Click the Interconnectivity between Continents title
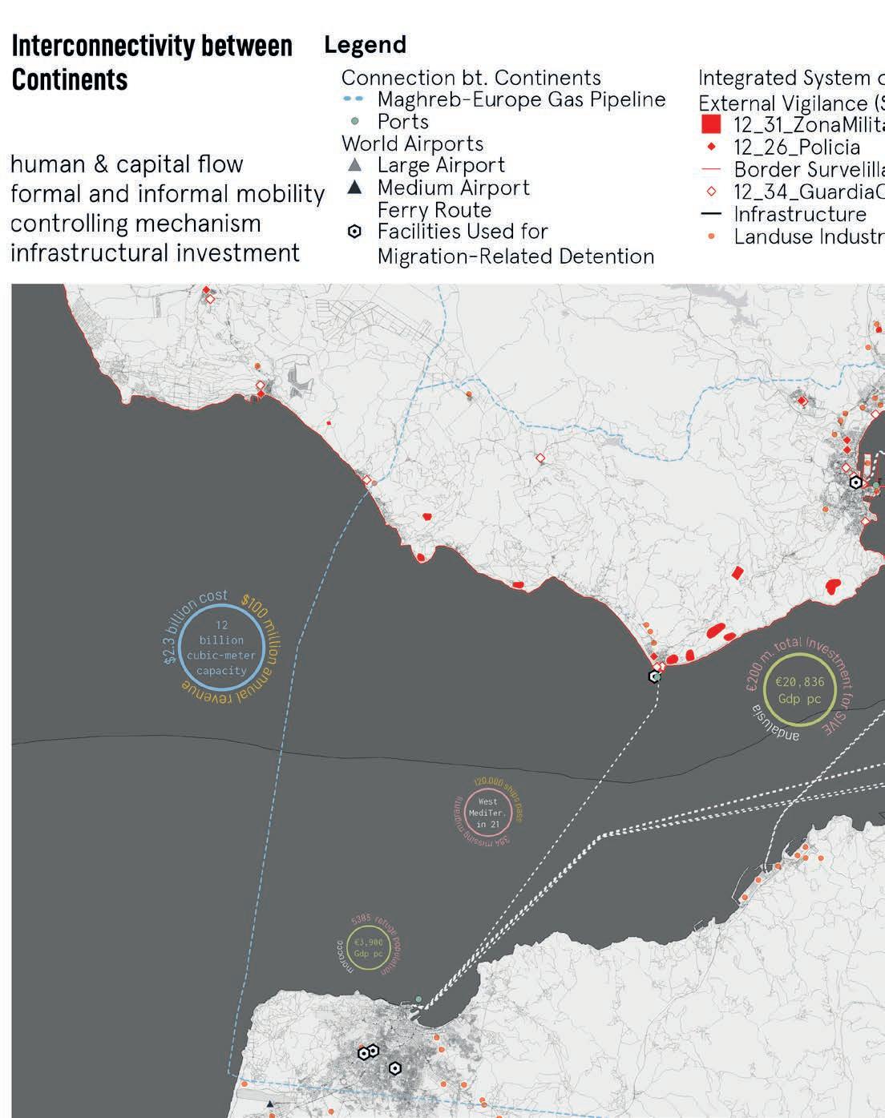The width and height of the screenshot is (885, 1118). [x=152, y=63]
